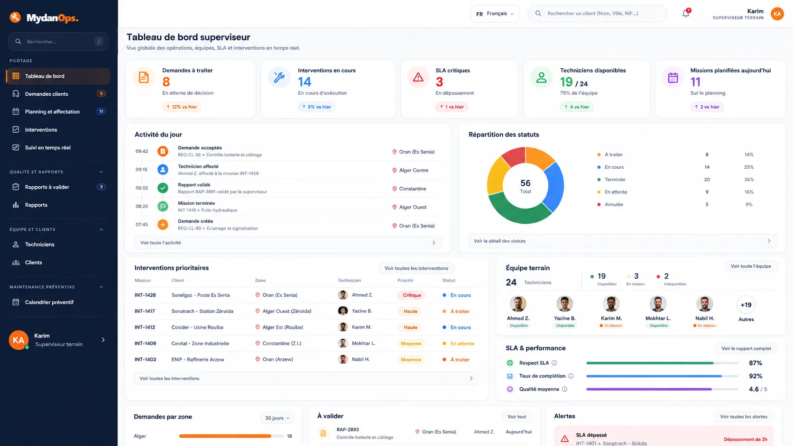Open the Français language dropdown
This screenshot has height=446, width=793.
495,14
